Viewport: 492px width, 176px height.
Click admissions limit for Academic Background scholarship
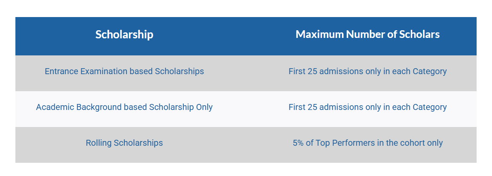tap(367, 107)
